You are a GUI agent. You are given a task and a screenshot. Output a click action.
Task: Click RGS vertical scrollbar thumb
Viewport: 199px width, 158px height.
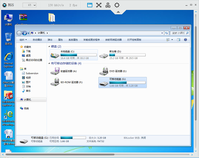tap(196, 73)
